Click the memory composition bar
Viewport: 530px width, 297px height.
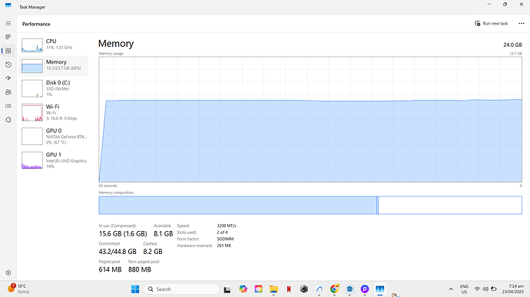[x=310, y=205]
